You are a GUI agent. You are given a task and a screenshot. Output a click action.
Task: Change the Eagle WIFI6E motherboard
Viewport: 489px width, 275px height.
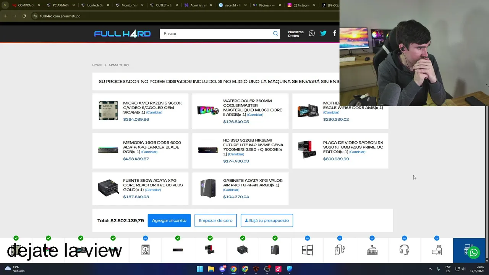(331, 112)
